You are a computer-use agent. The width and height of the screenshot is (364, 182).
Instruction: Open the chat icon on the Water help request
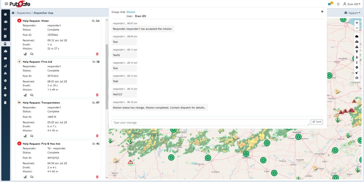pyautogui.click(x=32, y=54)
